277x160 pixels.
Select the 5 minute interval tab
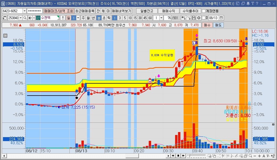(x=125, y=18)
